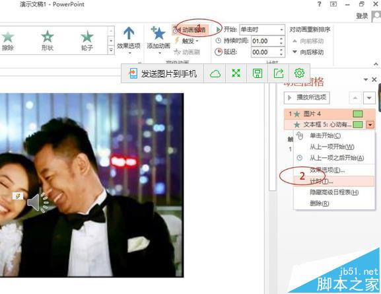Click 延迟 delay field 00.00
Viewport: 381px width, 294px height.
pos(264,52)
